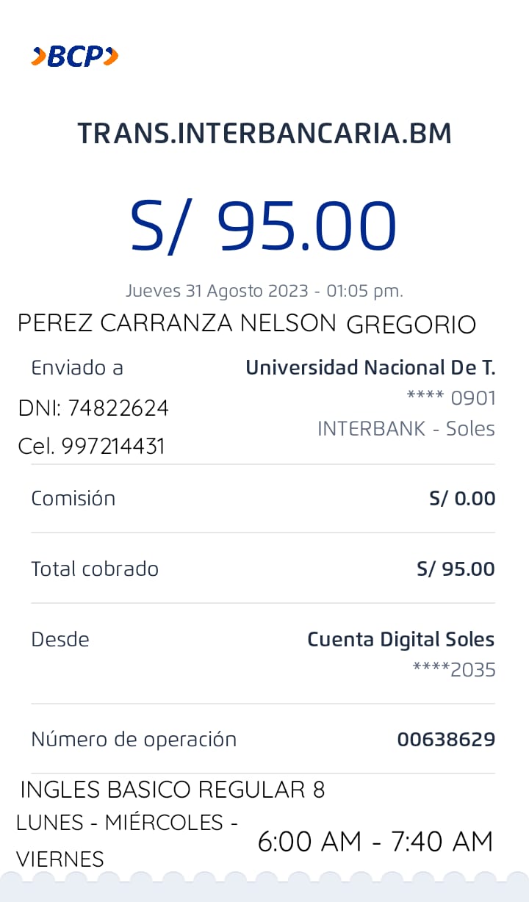
Task: Select the INTERBANK - Soles text
Action: click(406, 429)
